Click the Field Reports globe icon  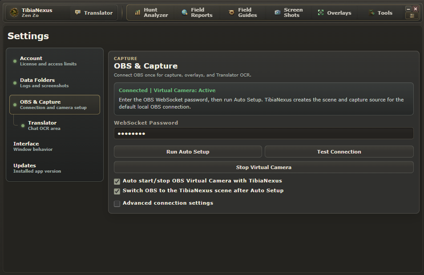[185, 12]
